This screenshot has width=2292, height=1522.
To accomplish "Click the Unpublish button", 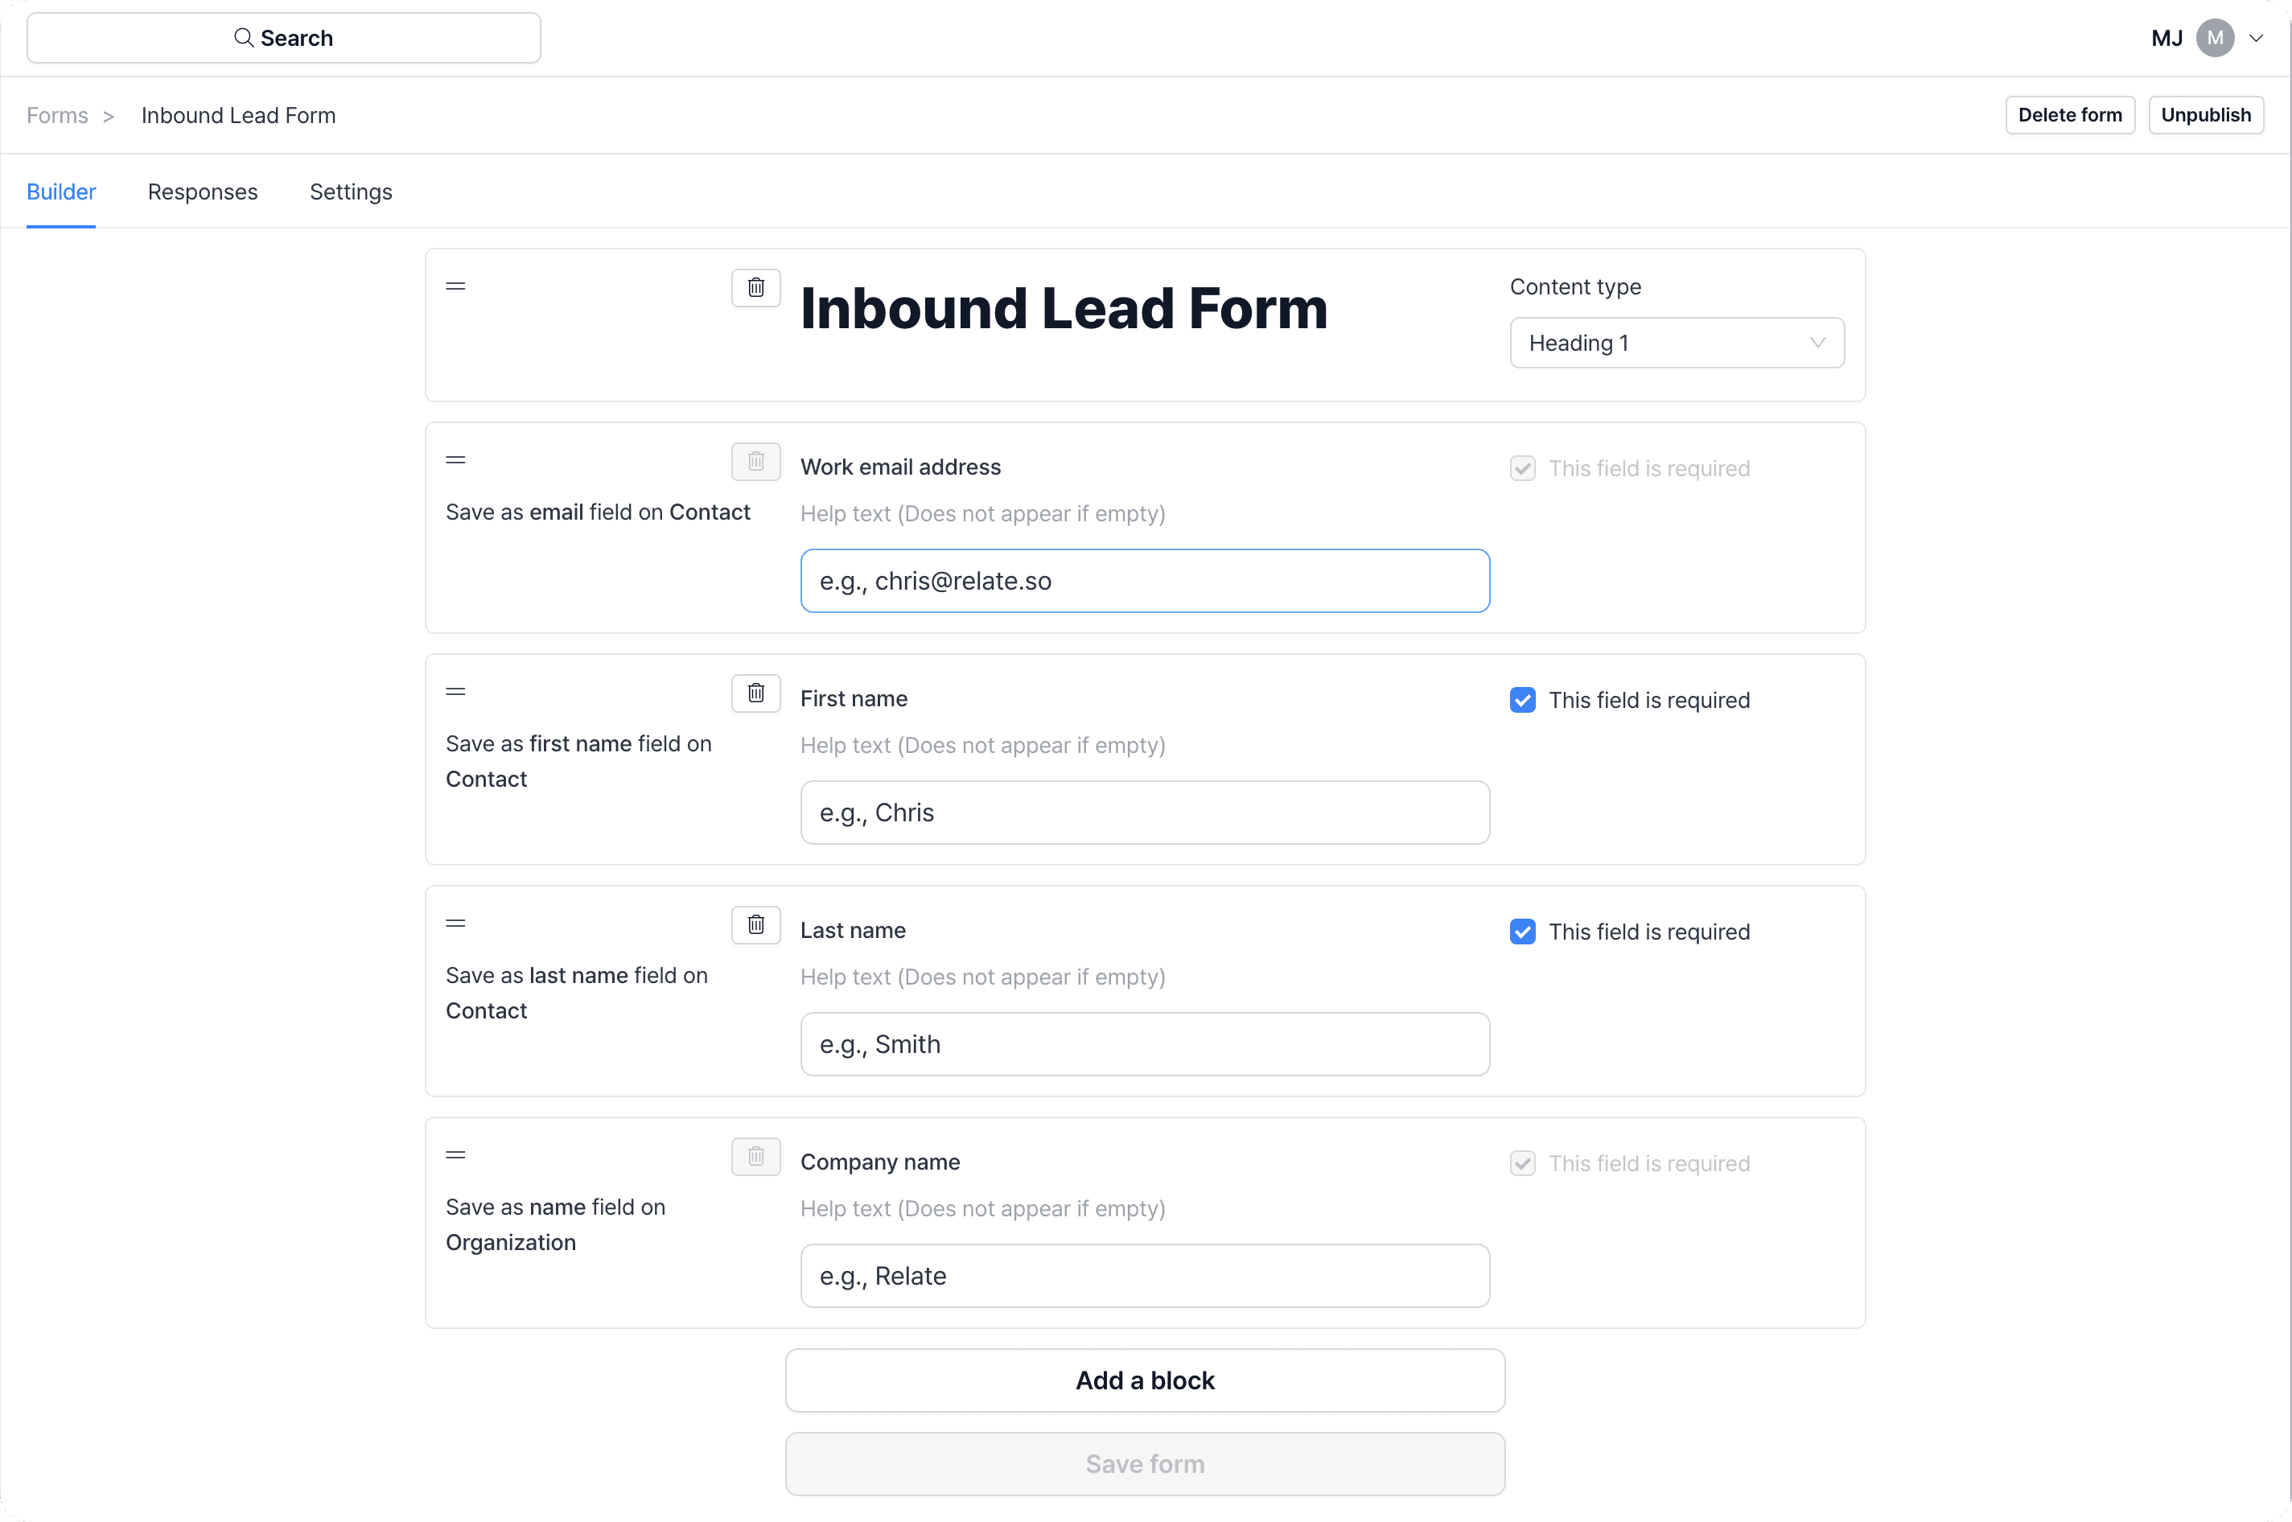I will 2206,114.
